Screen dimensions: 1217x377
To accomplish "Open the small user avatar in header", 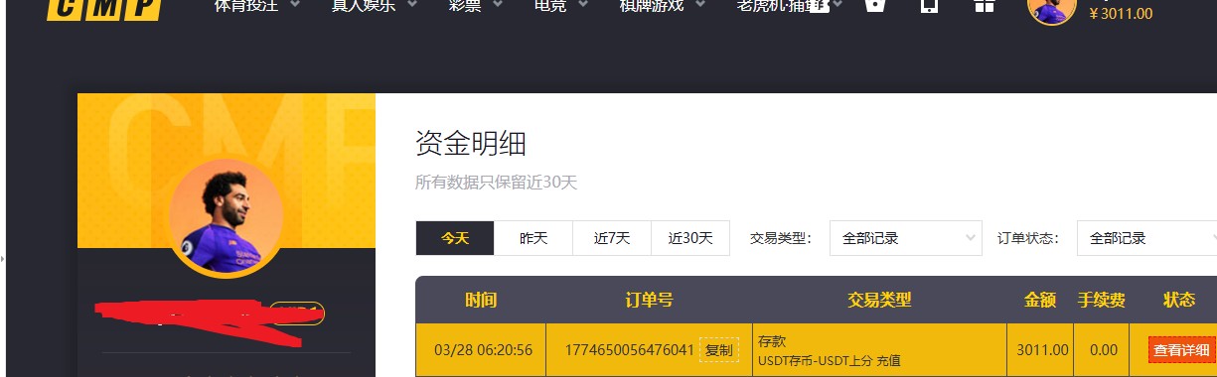I will [x=1051, y=11].
